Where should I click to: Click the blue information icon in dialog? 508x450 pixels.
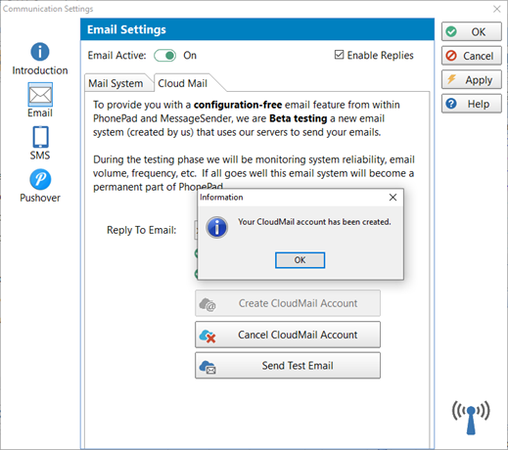[216, 227]
